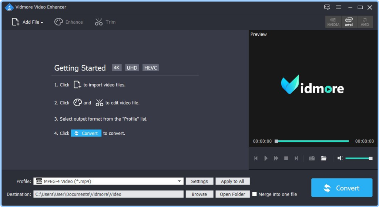Image resolution: width=379 pixels, height=207 pixels.
Task: Open the feedback chat bubble icon
Action: 327,7
